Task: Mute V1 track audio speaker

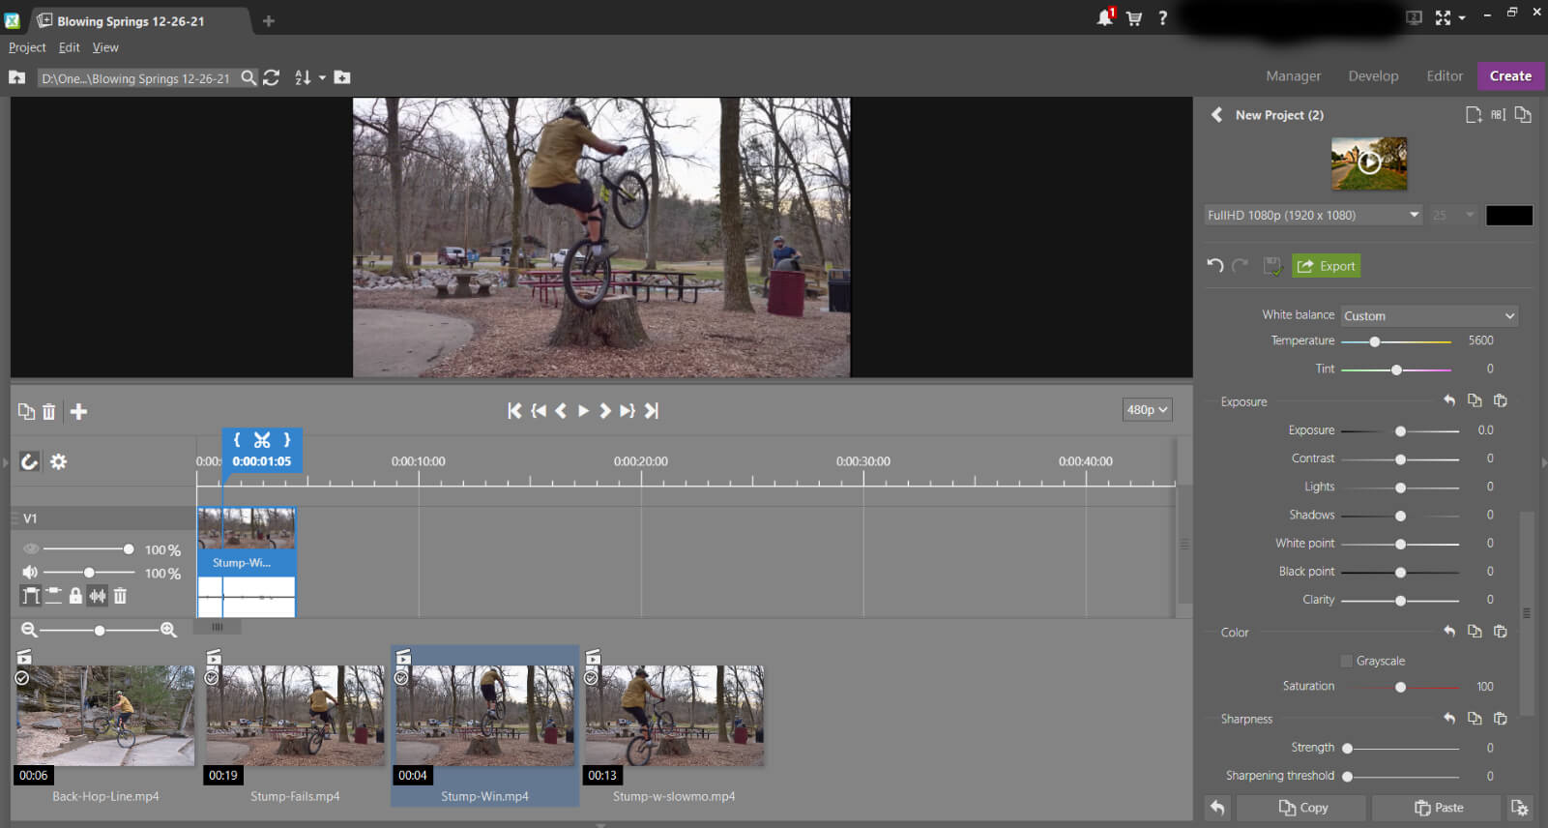Action: point(30,573)
